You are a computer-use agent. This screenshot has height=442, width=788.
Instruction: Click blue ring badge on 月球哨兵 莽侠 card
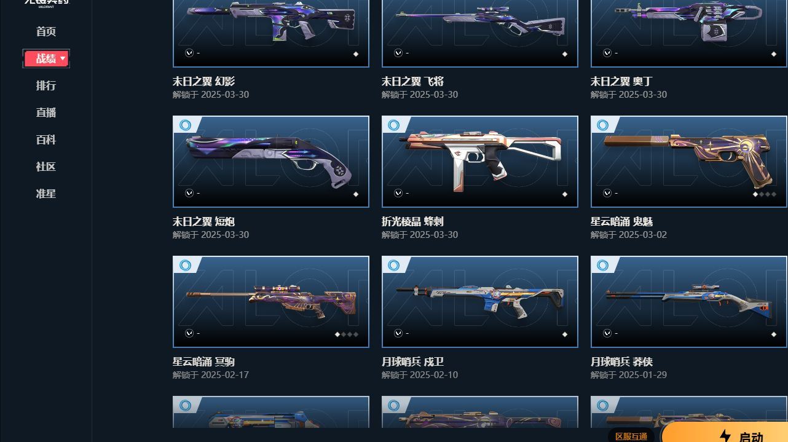click(x=603, y=265)
